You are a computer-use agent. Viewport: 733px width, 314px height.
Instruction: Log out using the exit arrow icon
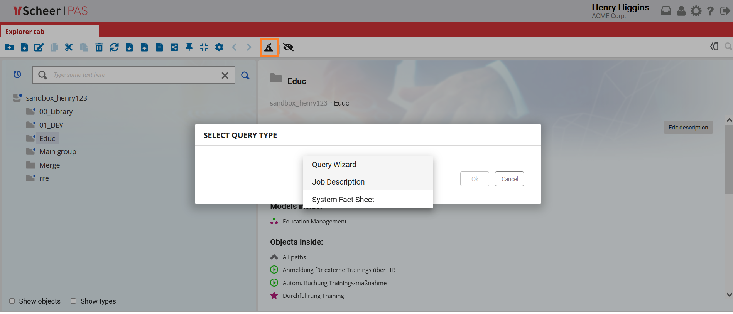[x=725, y=11]
